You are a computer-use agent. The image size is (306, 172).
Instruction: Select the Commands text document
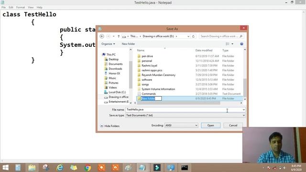coord(149,94)
